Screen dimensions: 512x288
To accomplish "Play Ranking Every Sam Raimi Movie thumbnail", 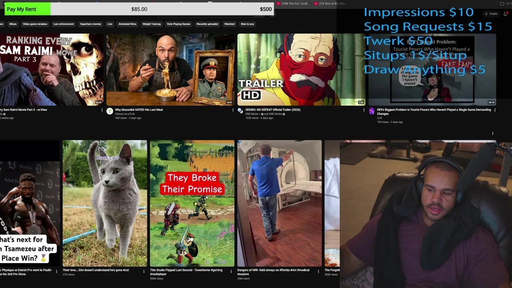I will tap(52, 70).
